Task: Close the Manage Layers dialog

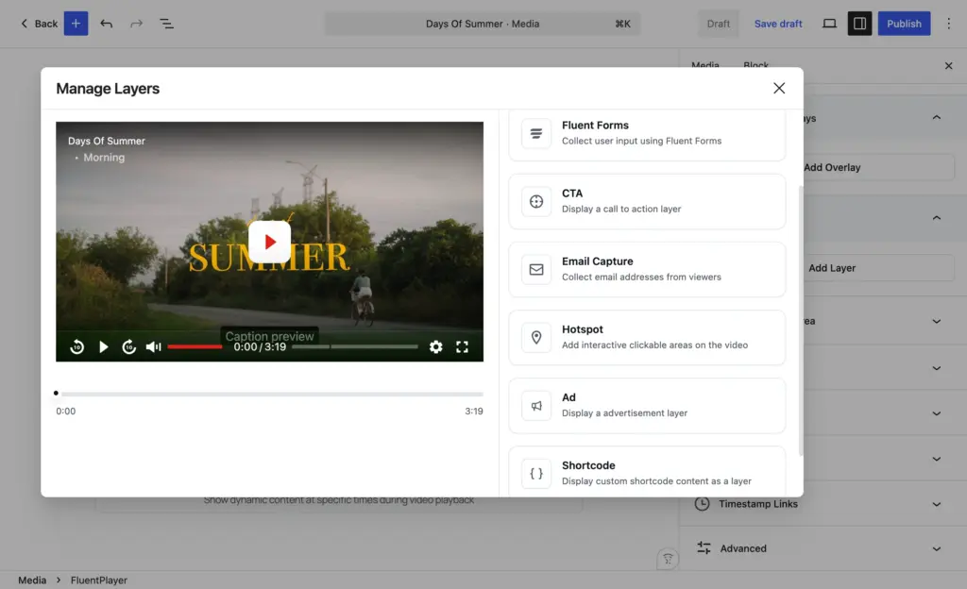Action: [x=779, y=88]
